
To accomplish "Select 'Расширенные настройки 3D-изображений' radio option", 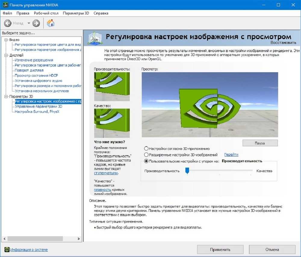I will 146,155.
